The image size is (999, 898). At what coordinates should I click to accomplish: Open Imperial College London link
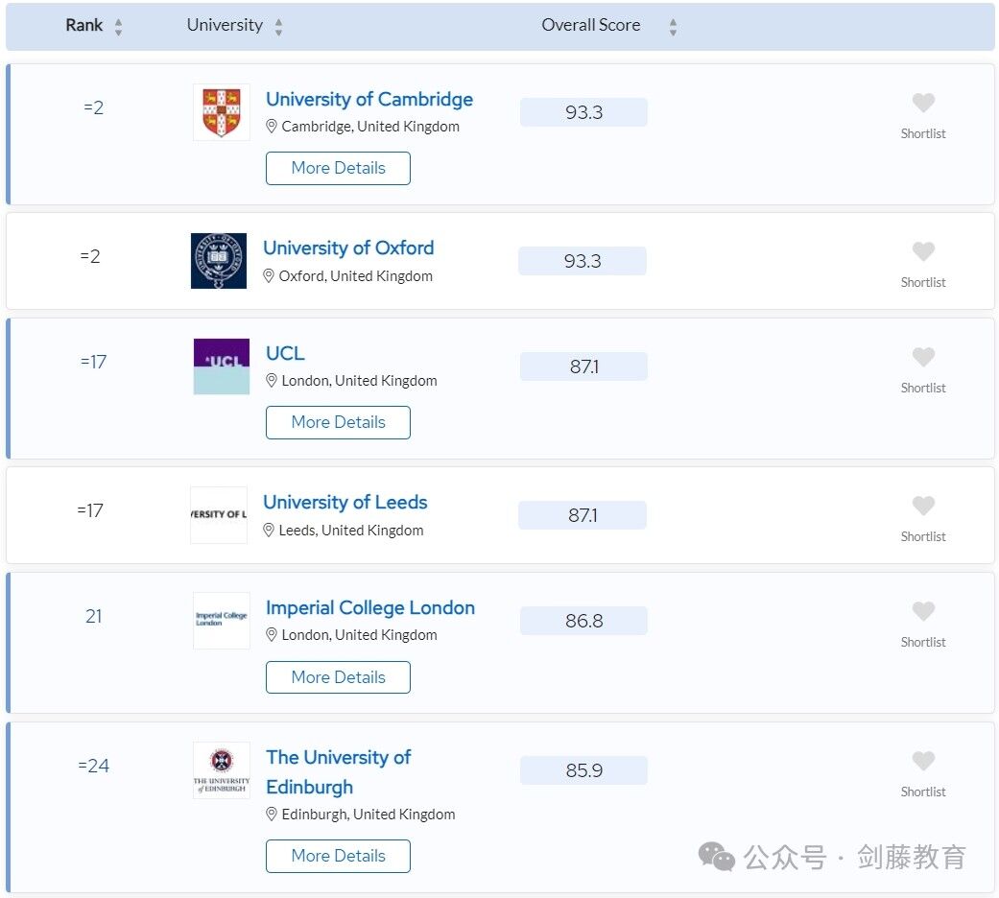[370, 608]
